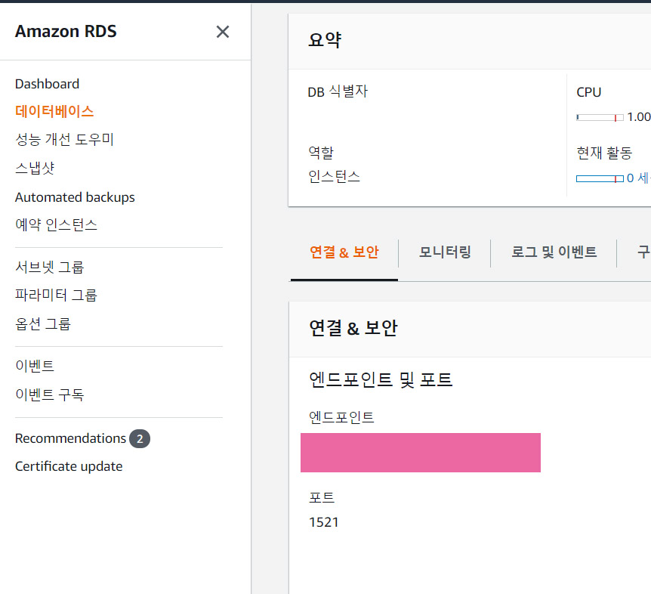651x594 pixels.
Task: Navigate to 예약 인스턴스
Action: [x=56, y=225]
